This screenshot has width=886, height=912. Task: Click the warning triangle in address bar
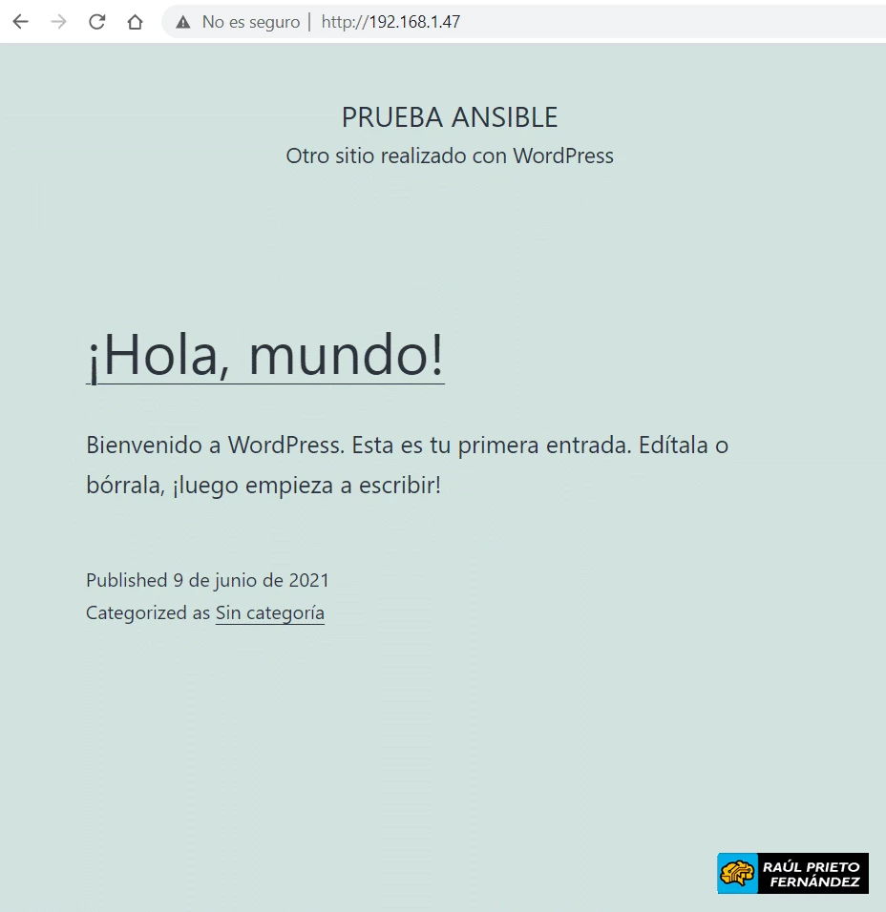click(x=181, y=21)
